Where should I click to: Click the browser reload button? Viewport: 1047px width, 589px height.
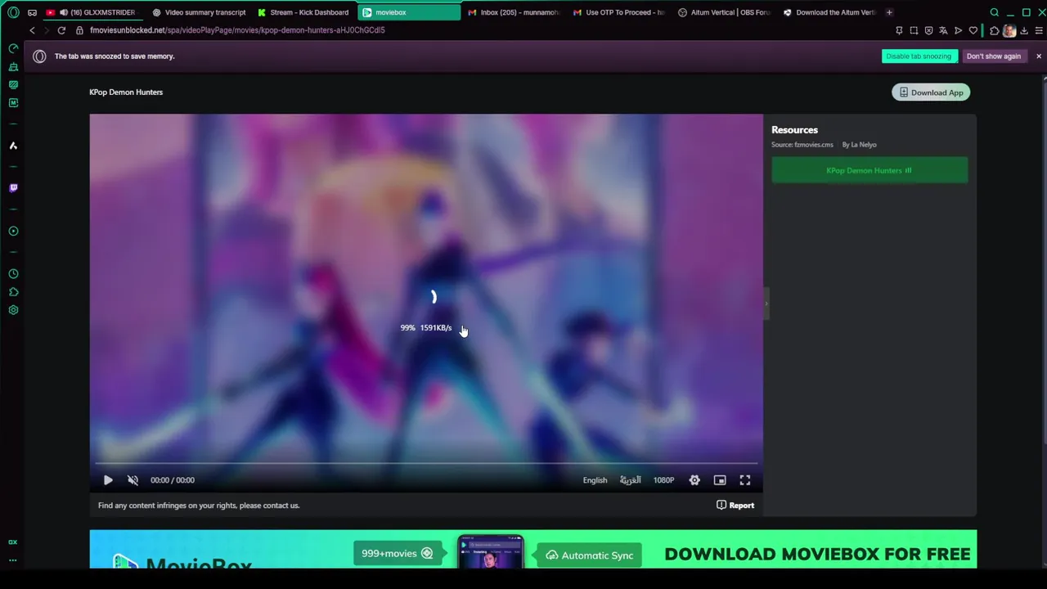click(x=61, y=30)
